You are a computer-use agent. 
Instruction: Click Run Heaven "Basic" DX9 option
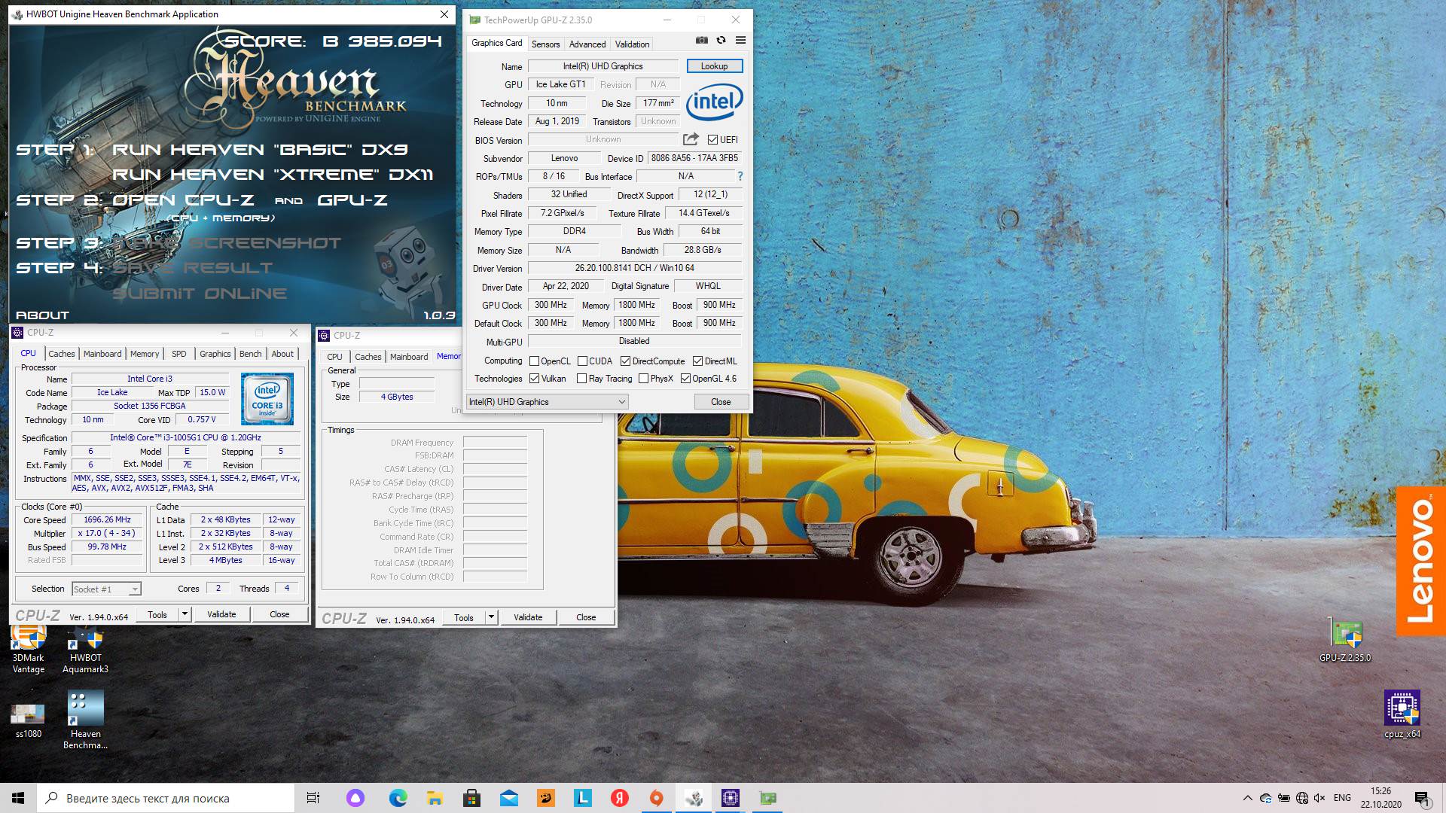[260, 150]
